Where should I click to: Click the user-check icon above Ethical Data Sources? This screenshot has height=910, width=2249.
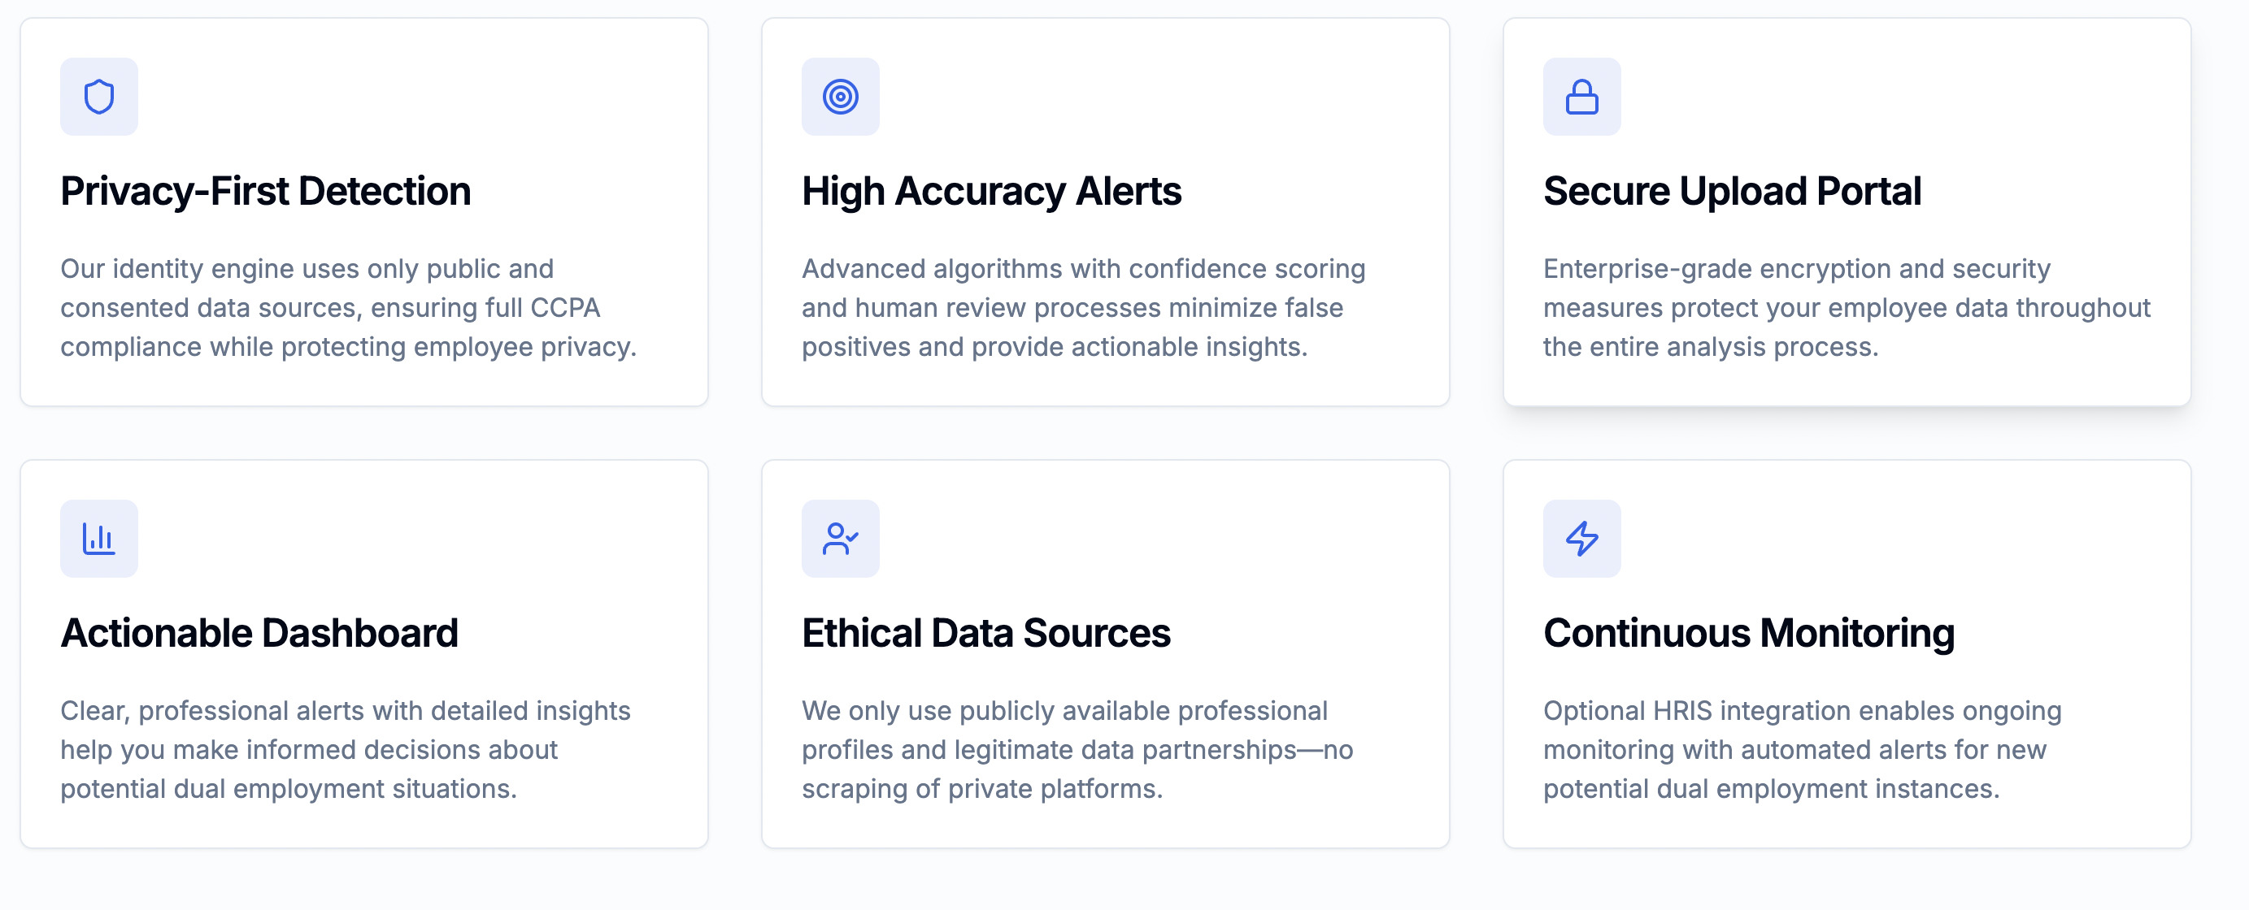[840, 539]
